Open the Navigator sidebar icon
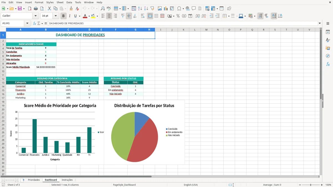Viewport: 333px width, 187px height. click(x=328, y=56)
